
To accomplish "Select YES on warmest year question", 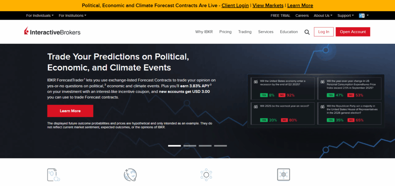I will pyautogui.click(x=264, y=120).
